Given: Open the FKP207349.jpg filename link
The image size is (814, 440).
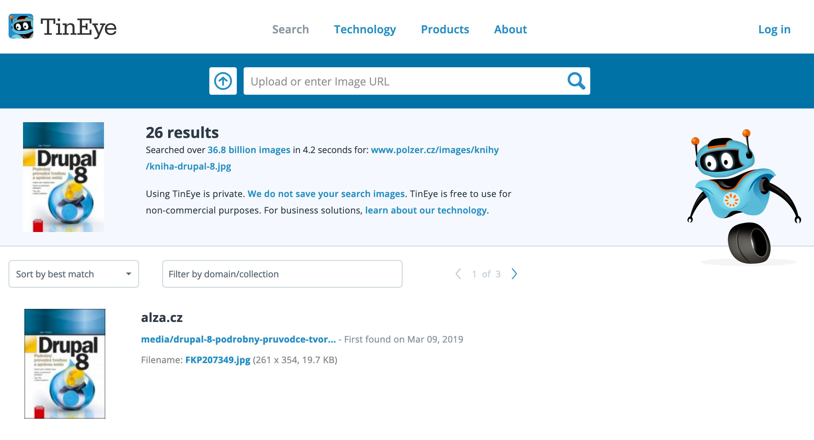Looking at the screenshot, I should point(218,360).
